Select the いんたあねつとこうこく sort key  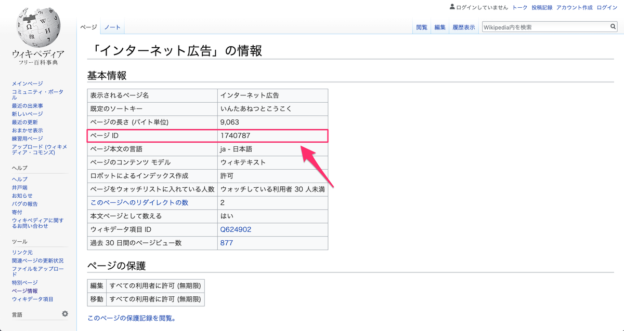point(256,109)
